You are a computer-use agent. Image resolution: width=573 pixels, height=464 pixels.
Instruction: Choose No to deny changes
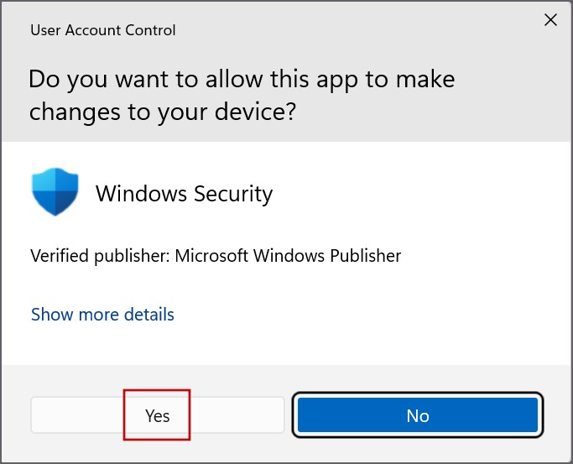tap(417, 415)
